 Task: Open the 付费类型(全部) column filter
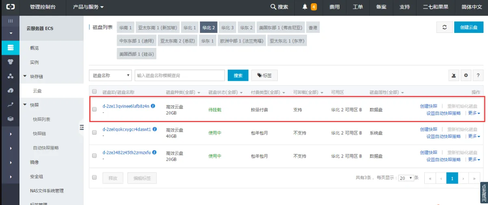[x=268, y=93]
